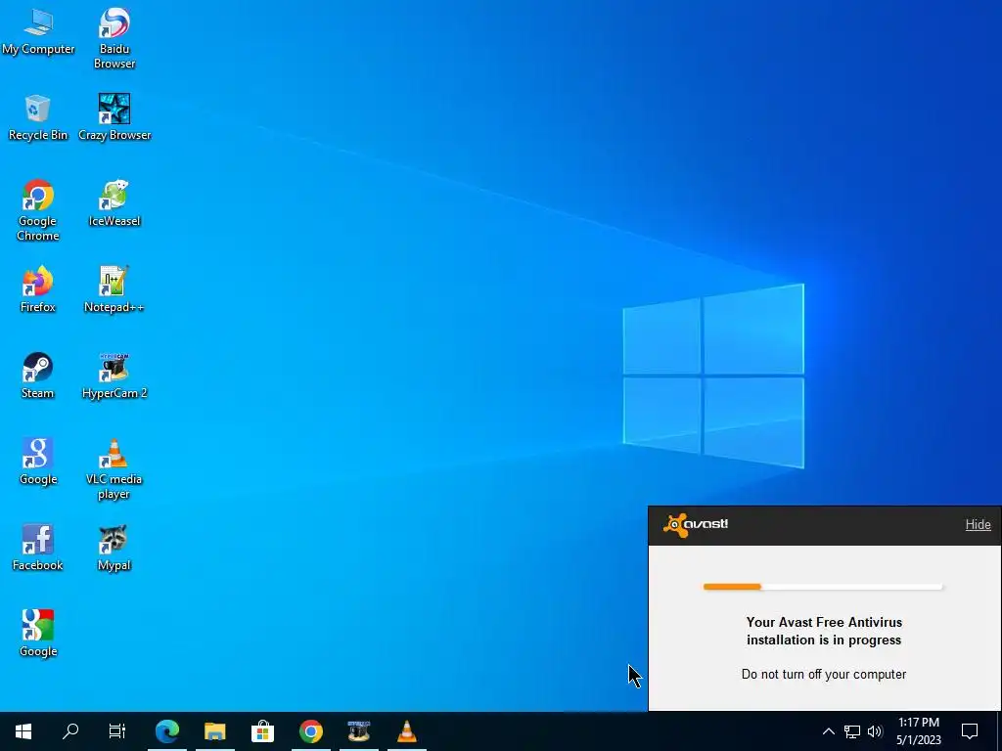Select the Google Chrome desktop shortcut

[38, 210]
